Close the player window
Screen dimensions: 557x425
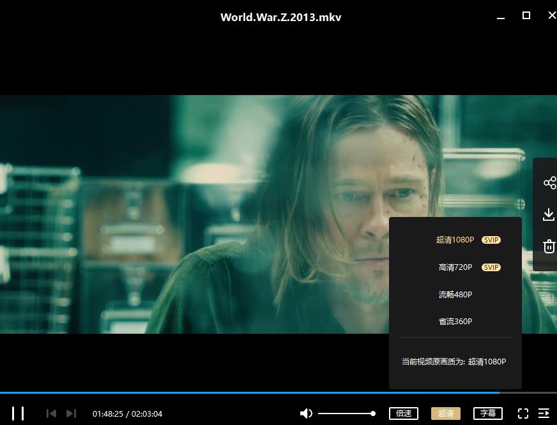pyautogui.click(x=552, y=15)
